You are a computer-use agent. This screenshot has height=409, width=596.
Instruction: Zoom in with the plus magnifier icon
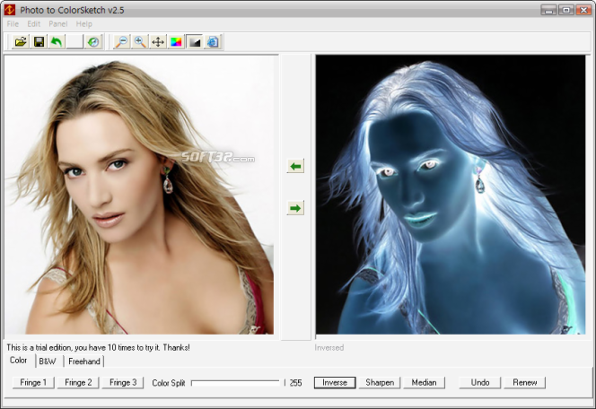140,41
